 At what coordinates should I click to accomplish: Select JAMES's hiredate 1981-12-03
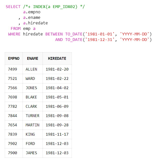[57, 153]
